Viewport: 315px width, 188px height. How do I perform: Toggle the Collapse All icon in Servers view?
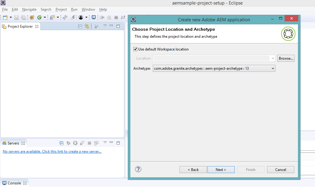click(62, 143)
